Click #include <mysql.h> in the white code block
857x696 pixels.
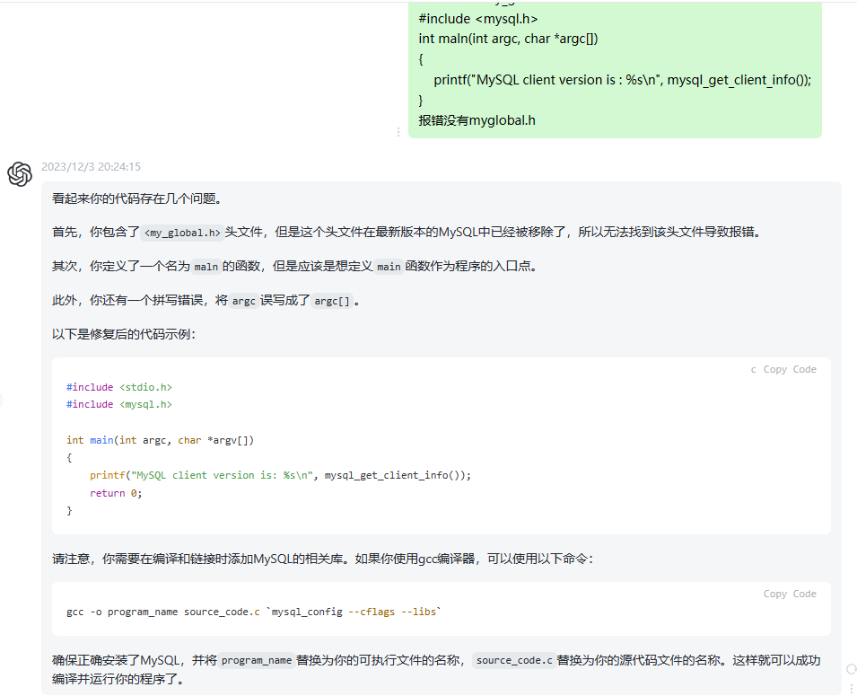pyautogui.click(x=119, y=404)
